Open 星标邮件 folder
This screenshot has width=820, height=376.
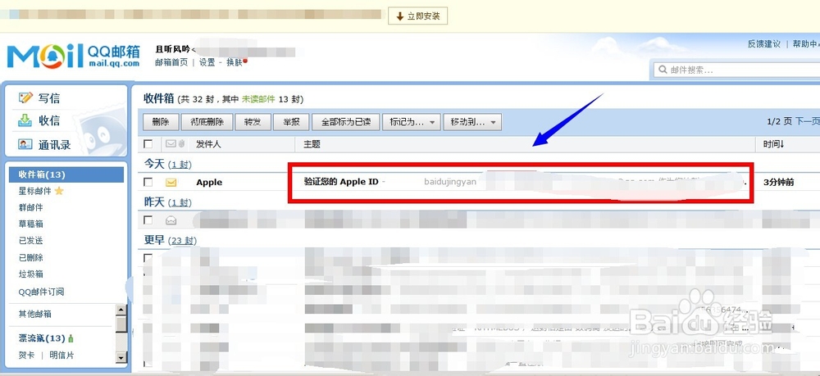[x=35, y=191]
